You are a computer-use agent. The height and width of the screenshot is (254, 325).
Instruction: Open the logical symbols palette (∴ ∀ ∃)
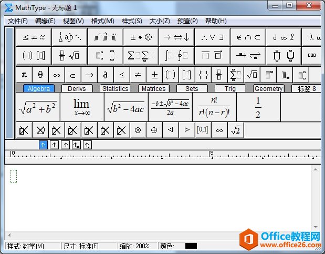coord(212,37)
